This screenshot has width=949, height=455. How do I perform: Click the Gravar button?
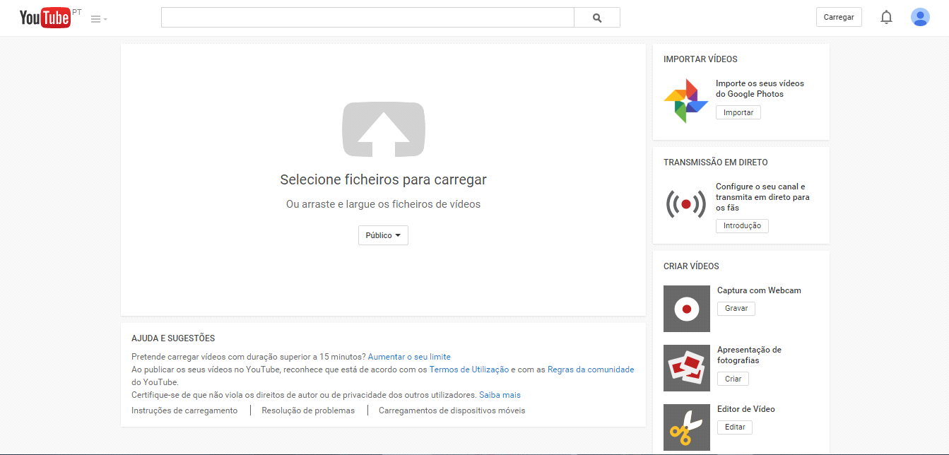coord(736,309)
